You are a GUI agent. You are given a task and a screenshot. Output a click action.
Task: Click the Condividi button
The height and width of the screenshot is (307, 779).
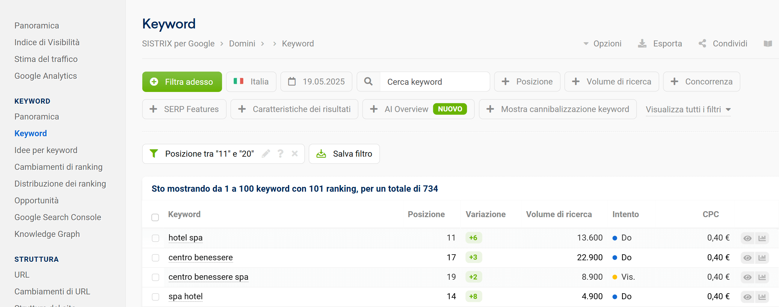[723, 43]
